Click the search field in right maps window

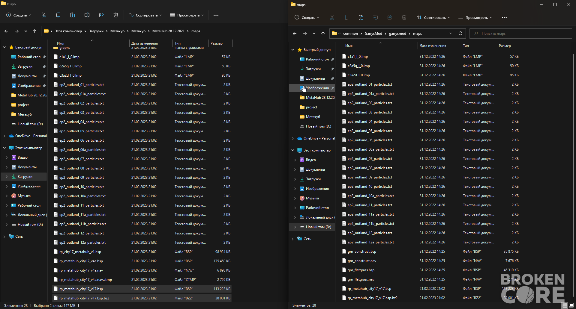click(520, 34)
